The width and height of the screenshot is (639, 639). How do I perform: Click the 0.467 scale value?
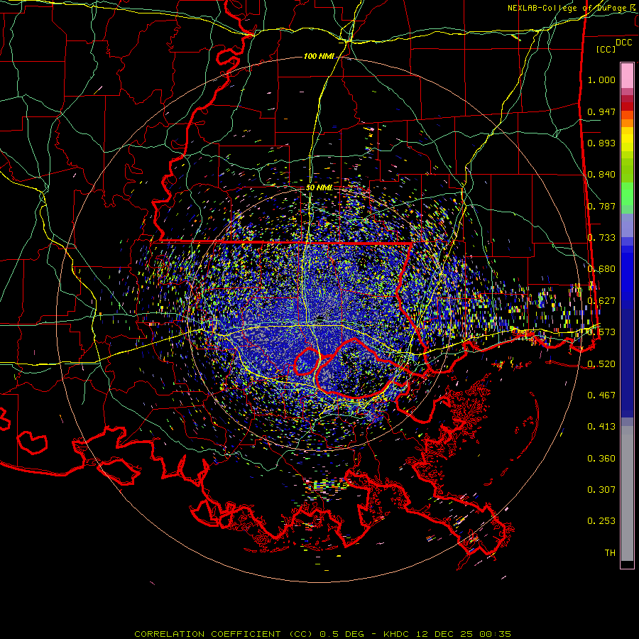tap(601, 395)
